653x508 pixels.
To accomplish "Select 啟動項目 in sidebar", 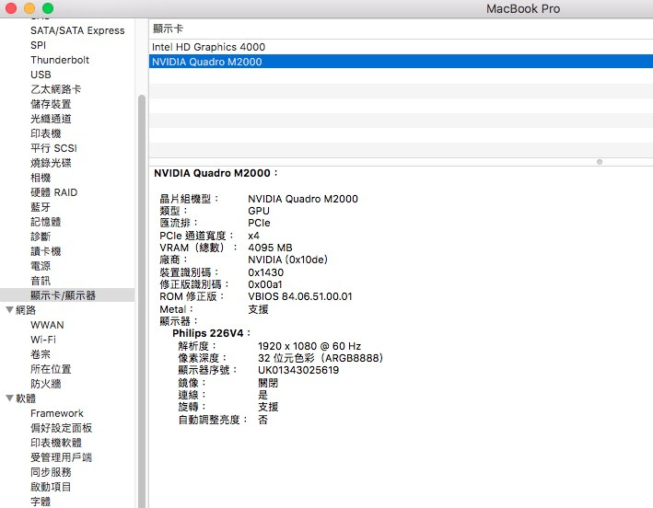I will coord(51,487).
